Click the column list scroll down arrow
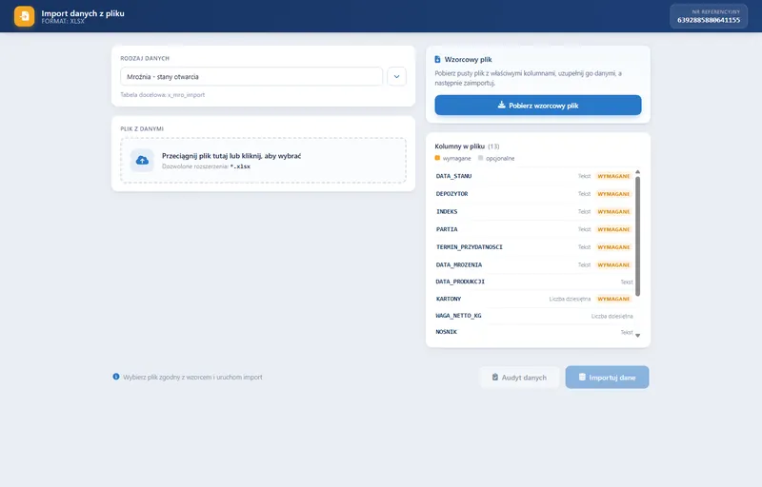762x487 pixels. pos(637,335)
